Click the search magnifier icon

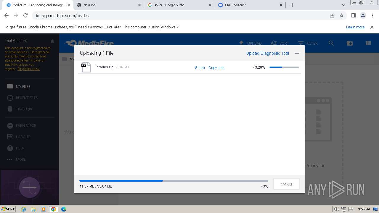(331, 43)
